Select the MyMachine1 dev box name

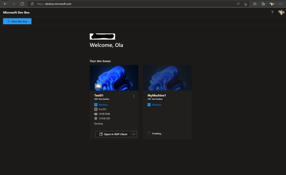click(x=157, y=96)
